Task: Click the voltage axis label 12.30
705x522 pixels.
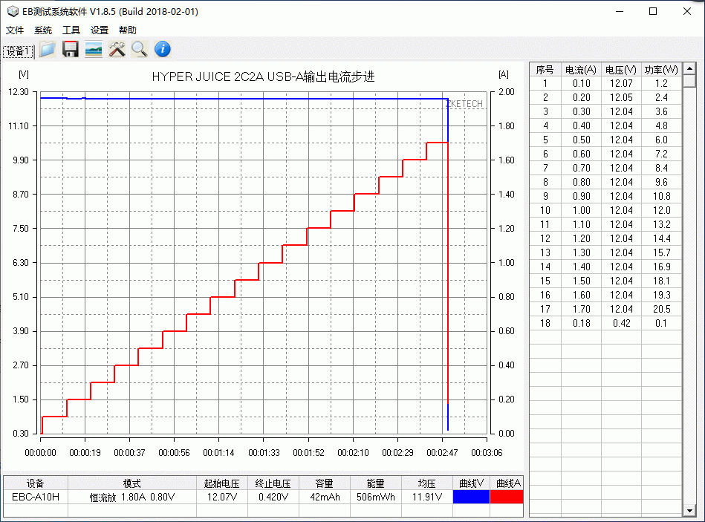Action: coord(19,91)
